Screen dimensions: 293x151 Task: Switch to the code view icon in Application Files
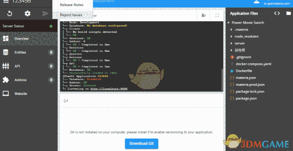click(277, 13)
